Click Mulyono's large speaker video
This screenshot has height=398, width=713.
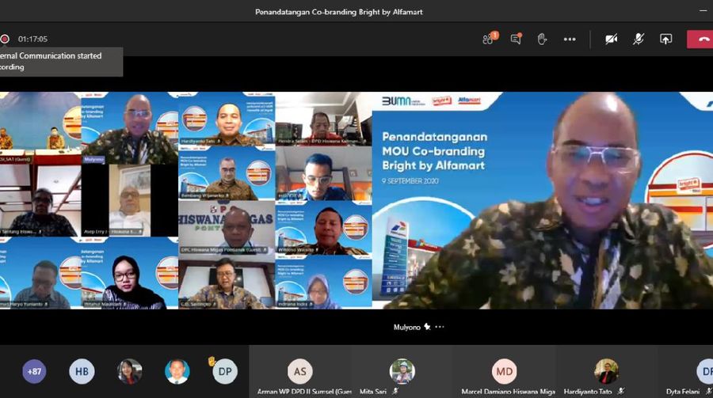[543, 200]
